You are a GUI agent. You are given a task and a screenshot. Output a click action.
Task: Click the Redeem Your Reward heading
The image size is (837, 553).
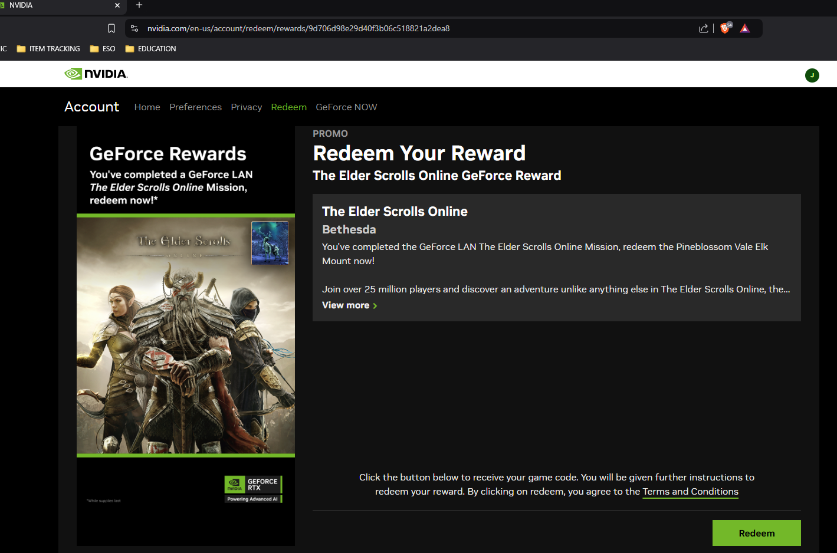point(419,153)
